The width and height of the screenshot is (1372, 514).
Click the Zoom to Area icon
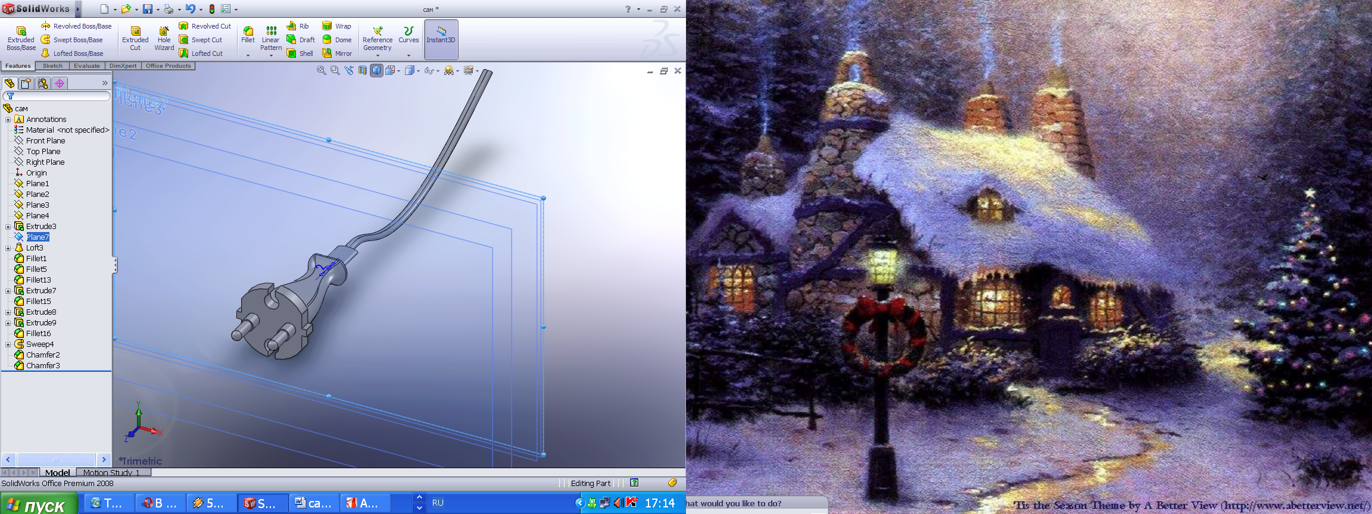[335, 70]
